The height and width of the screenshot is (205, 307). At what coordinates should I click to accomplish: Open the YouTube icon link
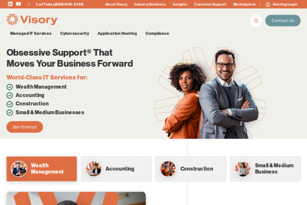click(x=18, y=4)
